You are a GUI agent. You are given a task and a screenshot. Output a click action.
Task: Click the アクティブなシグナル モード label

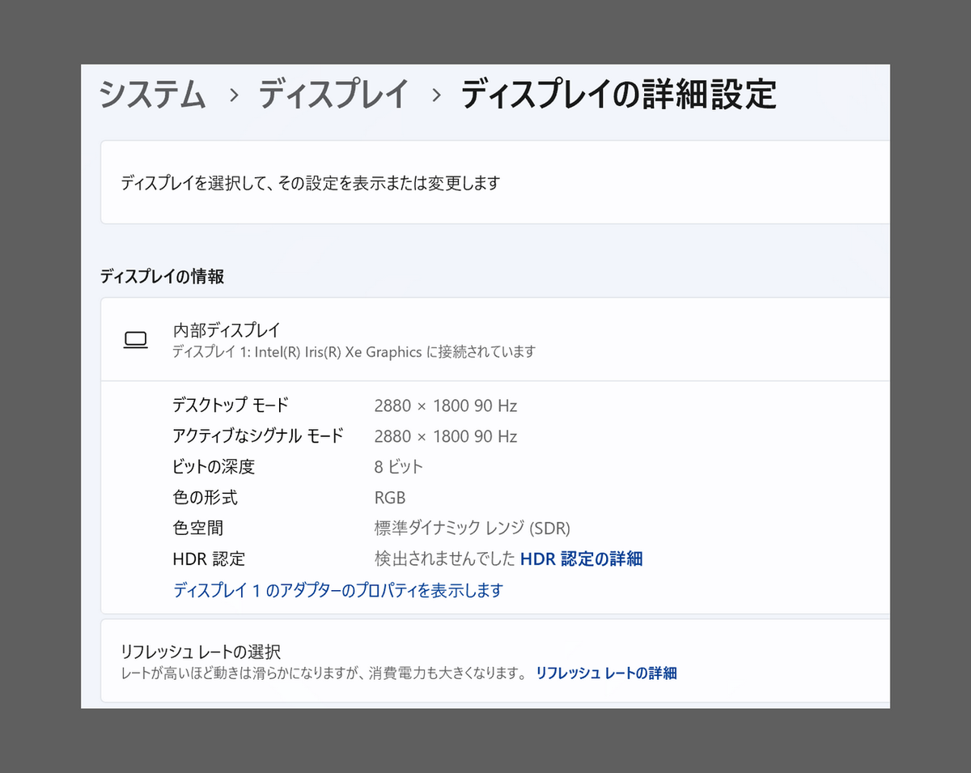click(x=258, y=436)
